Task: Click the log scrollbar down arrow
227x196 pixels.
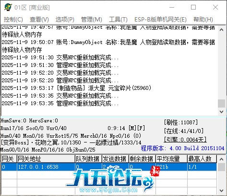Action: pyautogui.click(x=222, y=112)
